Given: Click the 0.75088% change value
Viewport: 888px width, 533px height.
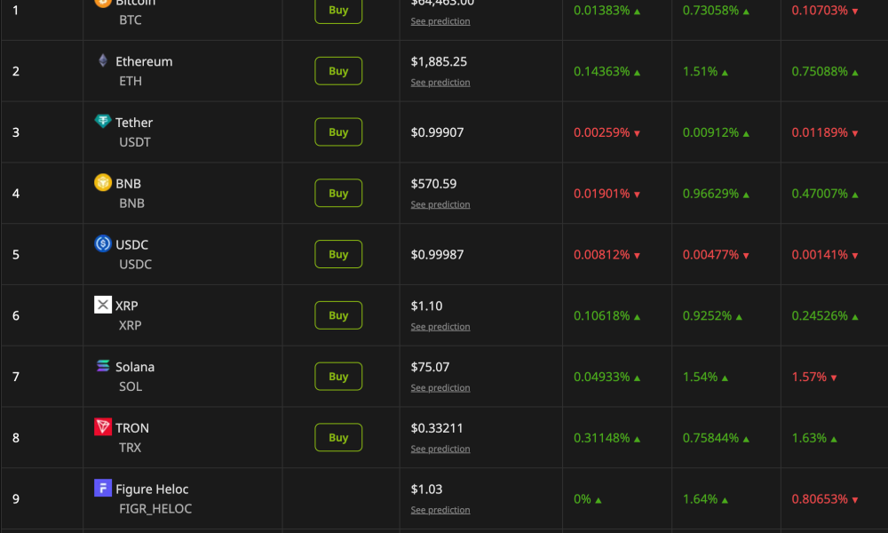Looking at the screenshot, I should click(x=820, y=71).
